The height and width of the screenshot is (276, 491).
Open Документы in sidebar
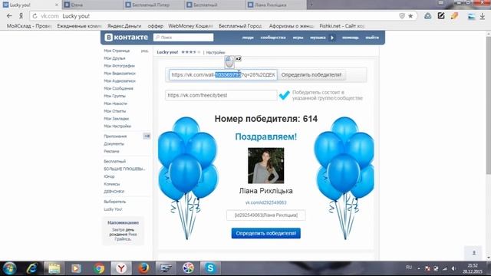pyautogui.click(x=114, y=143)
